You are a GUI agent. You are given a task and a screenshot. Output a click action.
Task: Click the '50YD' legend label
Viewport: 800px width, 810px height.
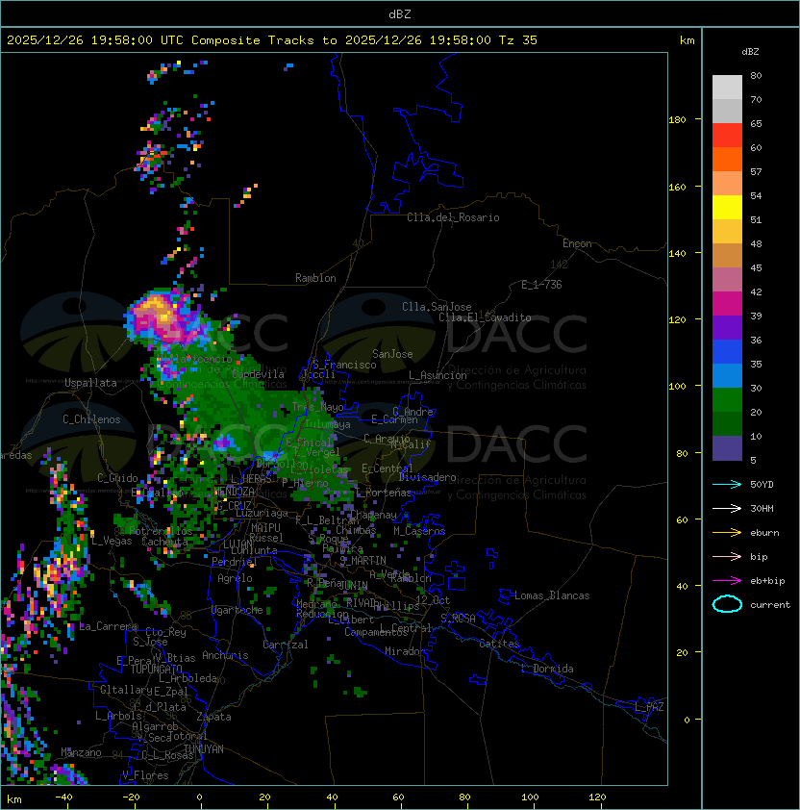[x=762, y=485]
